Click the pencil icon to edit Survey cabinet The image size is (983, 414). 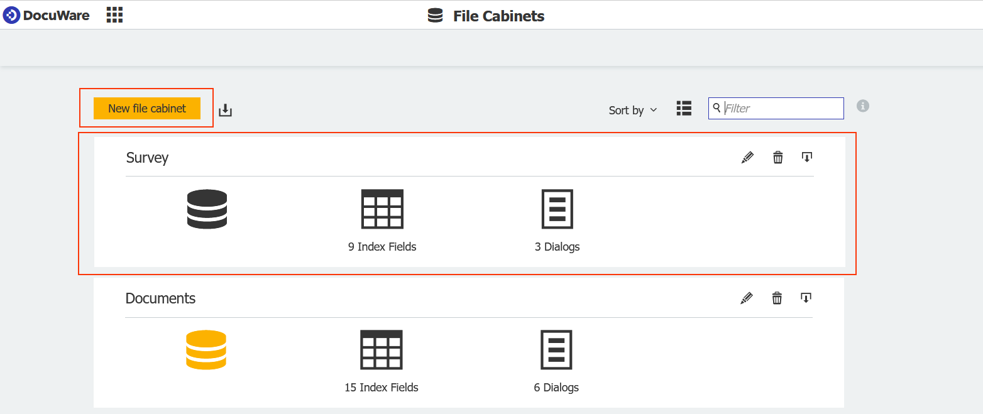747,157
